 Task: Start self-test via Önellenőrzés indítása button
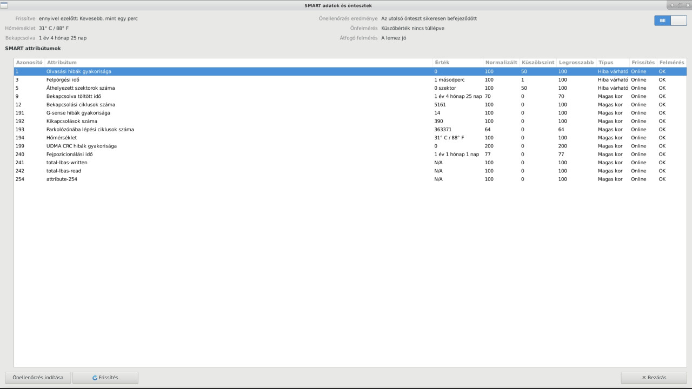tap(38, 378)
